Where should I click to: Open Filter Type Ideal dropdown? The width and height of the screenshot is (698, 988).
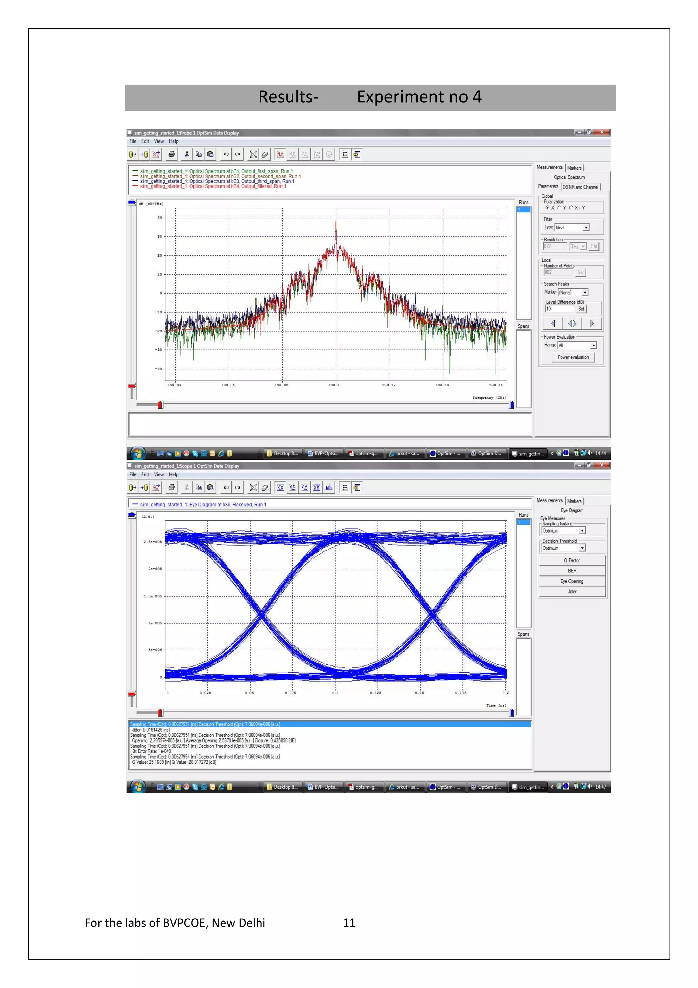click(x=586, y=227)
